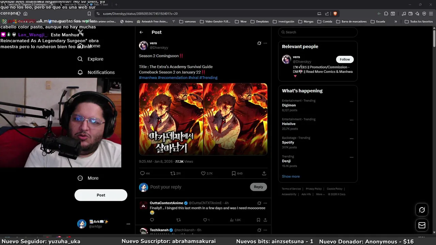Screen dimensions: 436x245
Task: Click the browser address bar URL
Action: 140,14
